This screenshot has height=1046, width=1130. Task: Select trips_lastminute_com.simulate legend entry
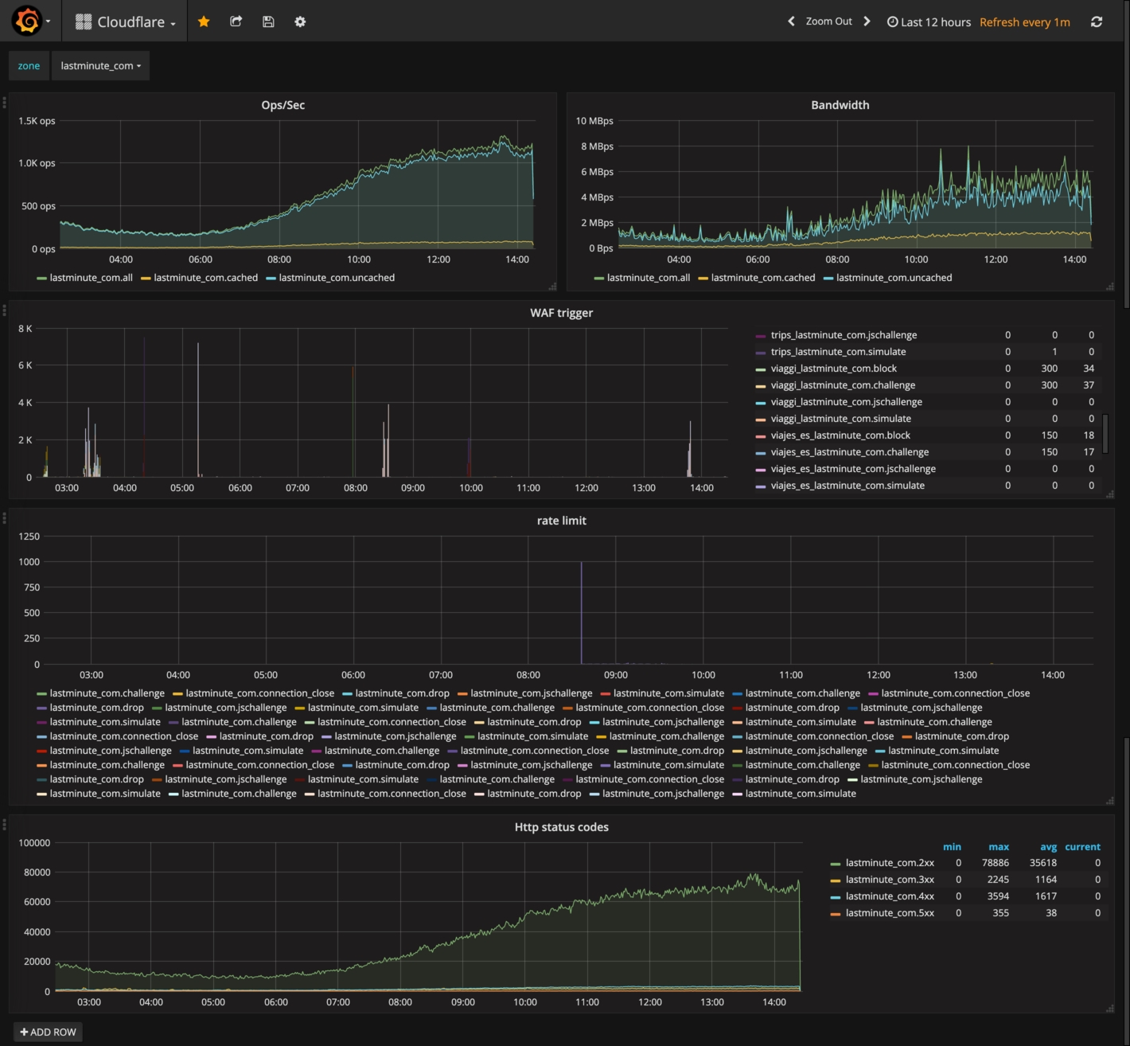(838, 352)
